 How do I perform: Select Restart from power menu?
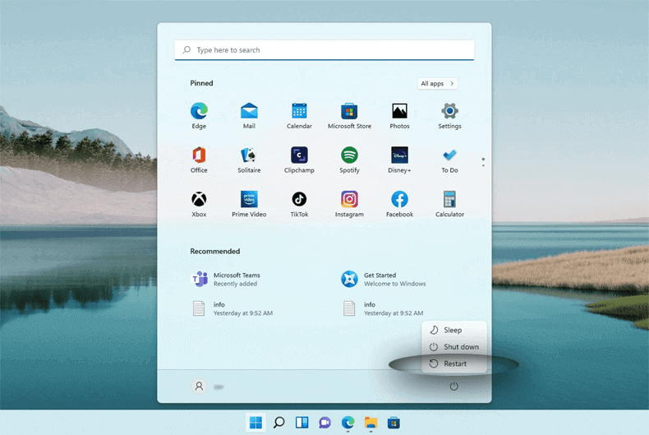pyautogui.click(x=454, y=363)
